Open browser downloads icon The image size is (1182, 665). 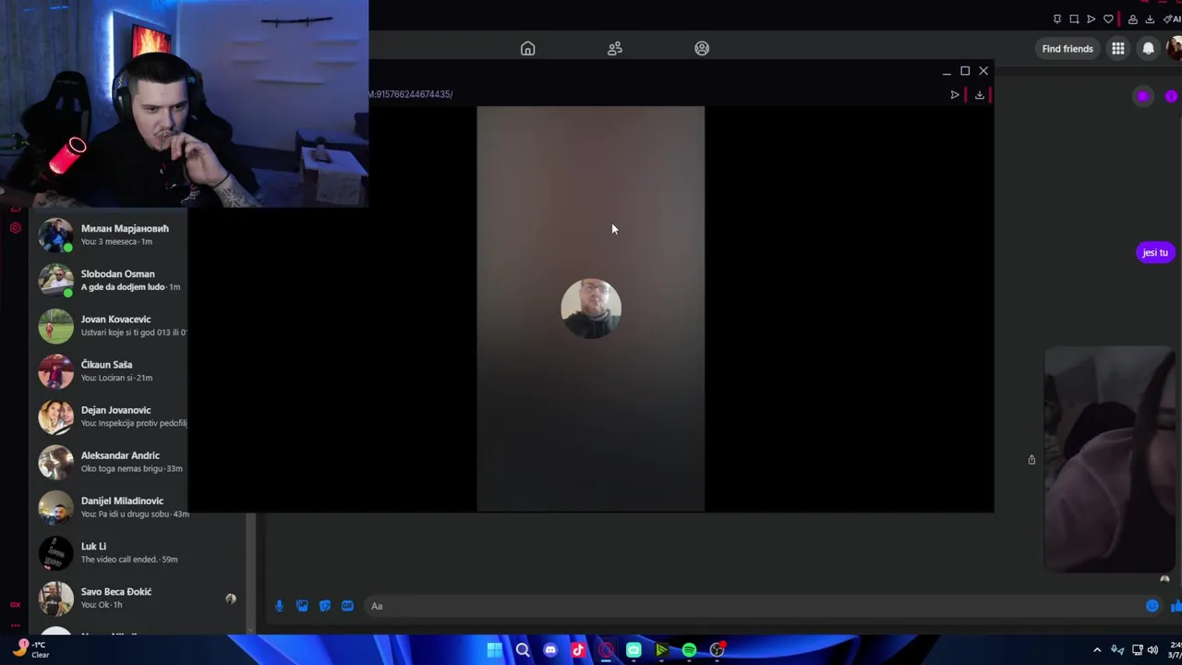tap(1150, 19)
